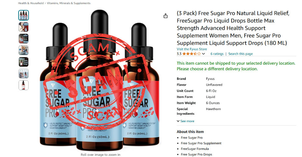This screenshot has height=157, width=302.
Task: Click the product title text
Action: click(233, 28)
